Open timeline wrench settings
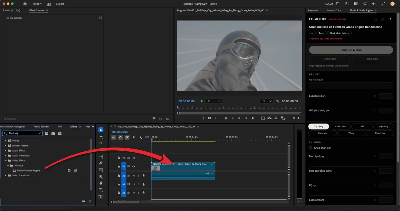The image size is (400, 211). [140, 137]
